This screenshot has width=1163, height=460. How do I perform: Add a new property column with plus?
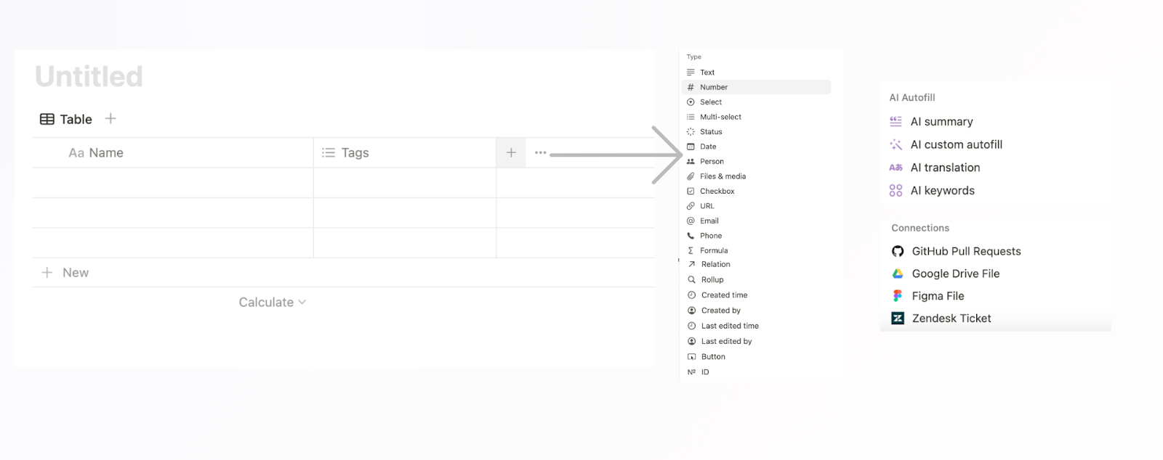(511, 152)
